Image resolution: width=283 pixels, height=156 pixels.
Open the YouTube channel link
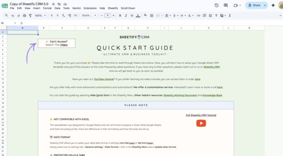104,79
